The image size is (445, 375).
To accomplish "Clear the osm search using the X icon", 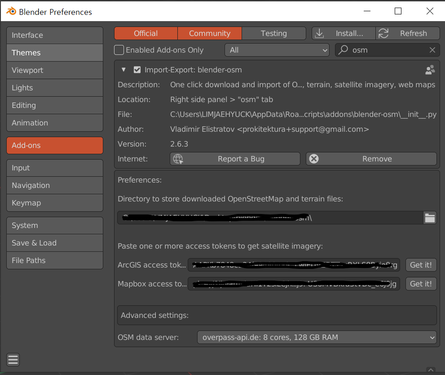I will pyautogui.click(x=432, y=49).
